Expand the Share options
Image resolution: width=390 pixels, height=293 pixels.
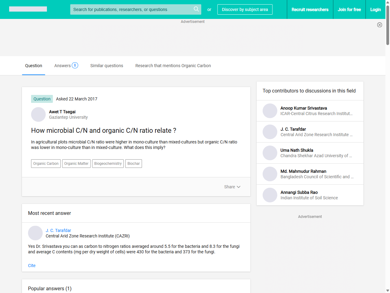[x=232, y=187]
